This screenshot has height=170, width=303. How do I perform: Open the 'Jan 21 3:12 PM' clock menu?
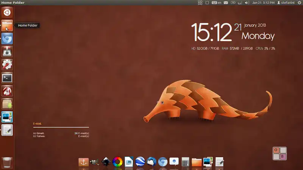pos(263,3)
